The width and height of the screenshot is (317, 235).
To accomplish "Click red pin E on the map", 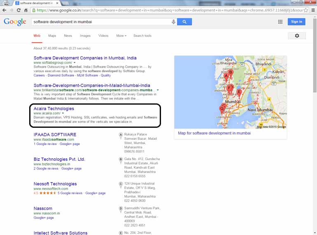I will [239, 93].
